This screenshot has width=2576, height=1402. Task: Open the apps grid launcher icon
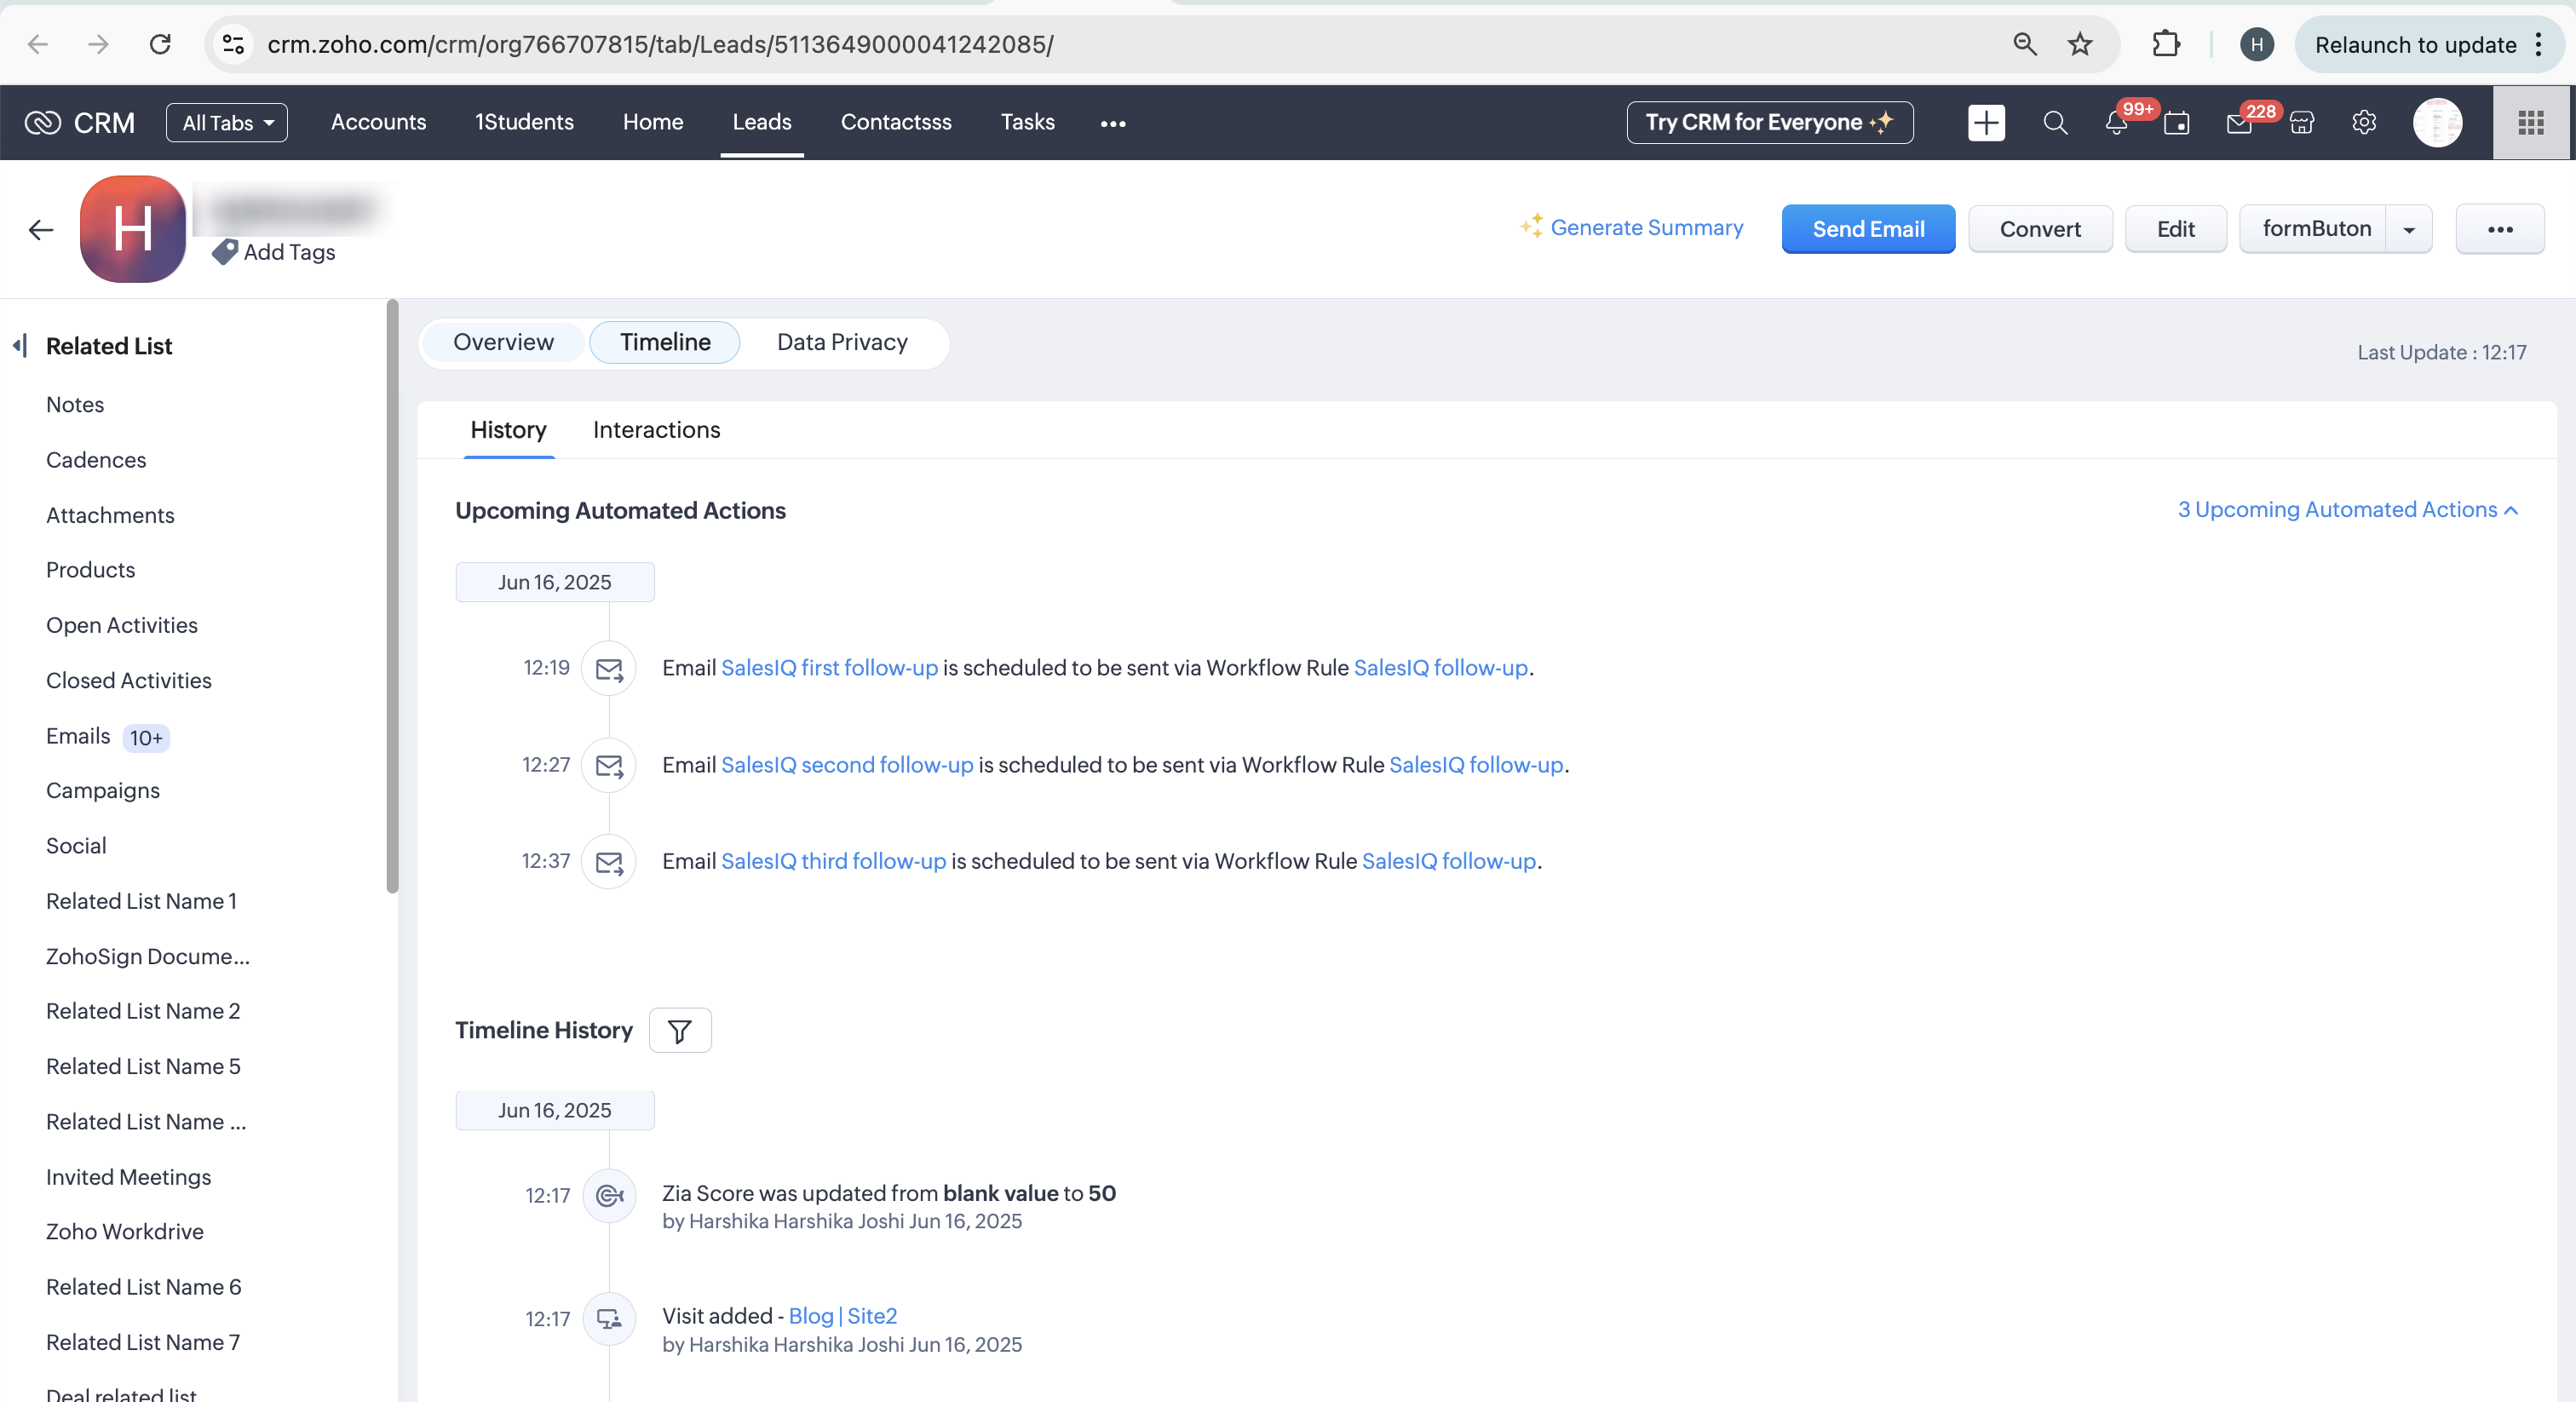tap(2530, 123)
